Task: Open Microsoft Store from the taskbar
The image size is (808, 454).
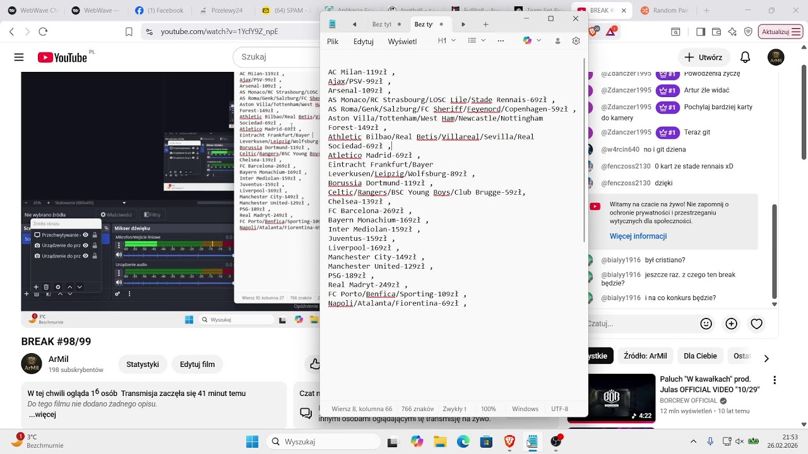Action: point(486,441)
